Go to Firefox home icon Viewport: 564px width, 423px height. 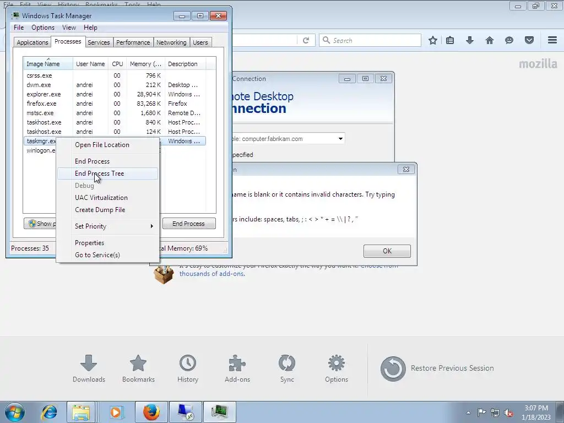click(x=490, y=40)
